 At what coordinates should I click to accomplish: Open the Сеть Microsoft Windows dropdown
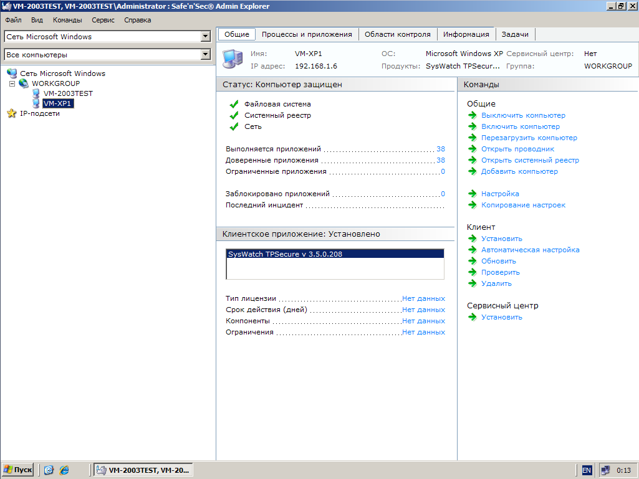pyautogui.click(x=206, y=37)
